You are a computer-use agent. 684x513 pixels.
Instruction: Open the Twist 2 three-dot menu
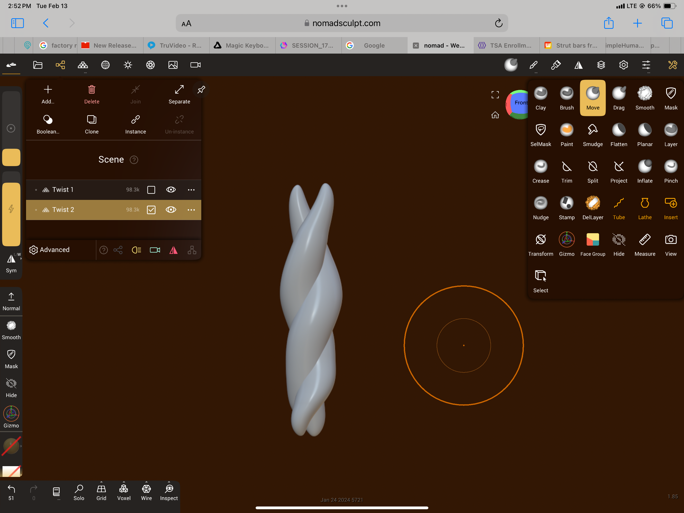191,210
